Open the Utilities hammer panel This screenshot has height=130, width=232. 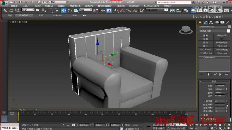228,23
